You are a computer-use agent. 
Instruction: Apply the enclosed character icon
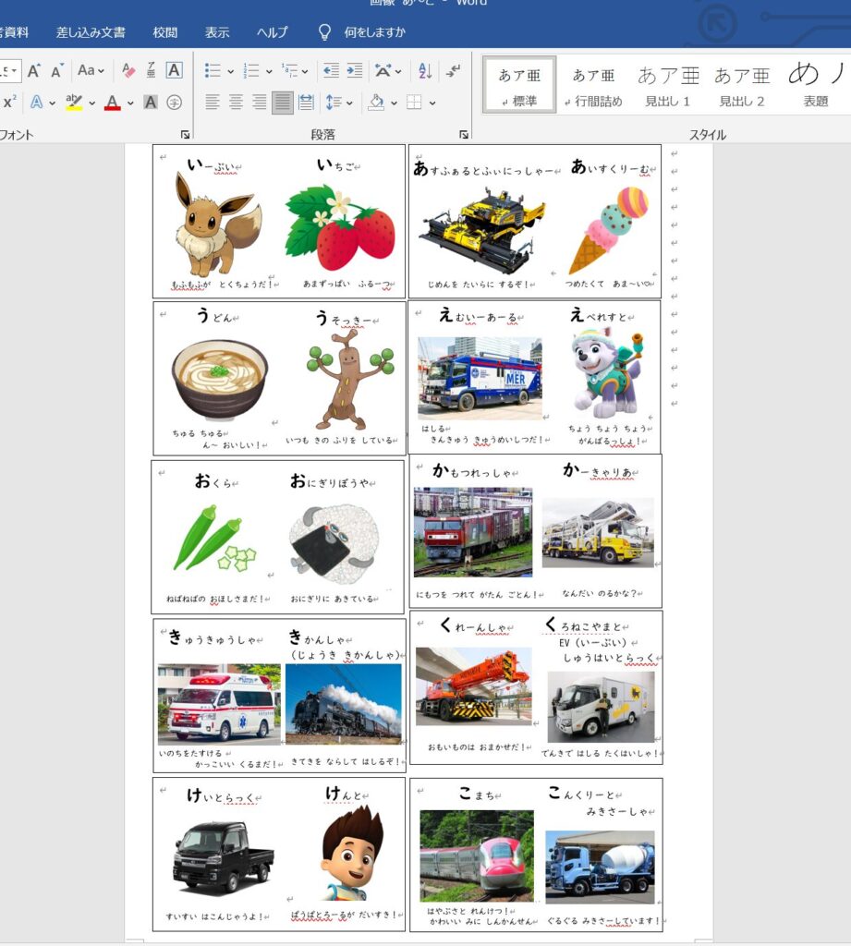tap(174, 103)
